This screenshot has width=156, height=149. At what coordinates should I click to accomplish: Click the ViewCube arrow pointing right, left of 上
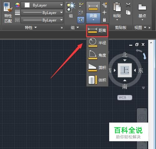click(x=115, y=70)
